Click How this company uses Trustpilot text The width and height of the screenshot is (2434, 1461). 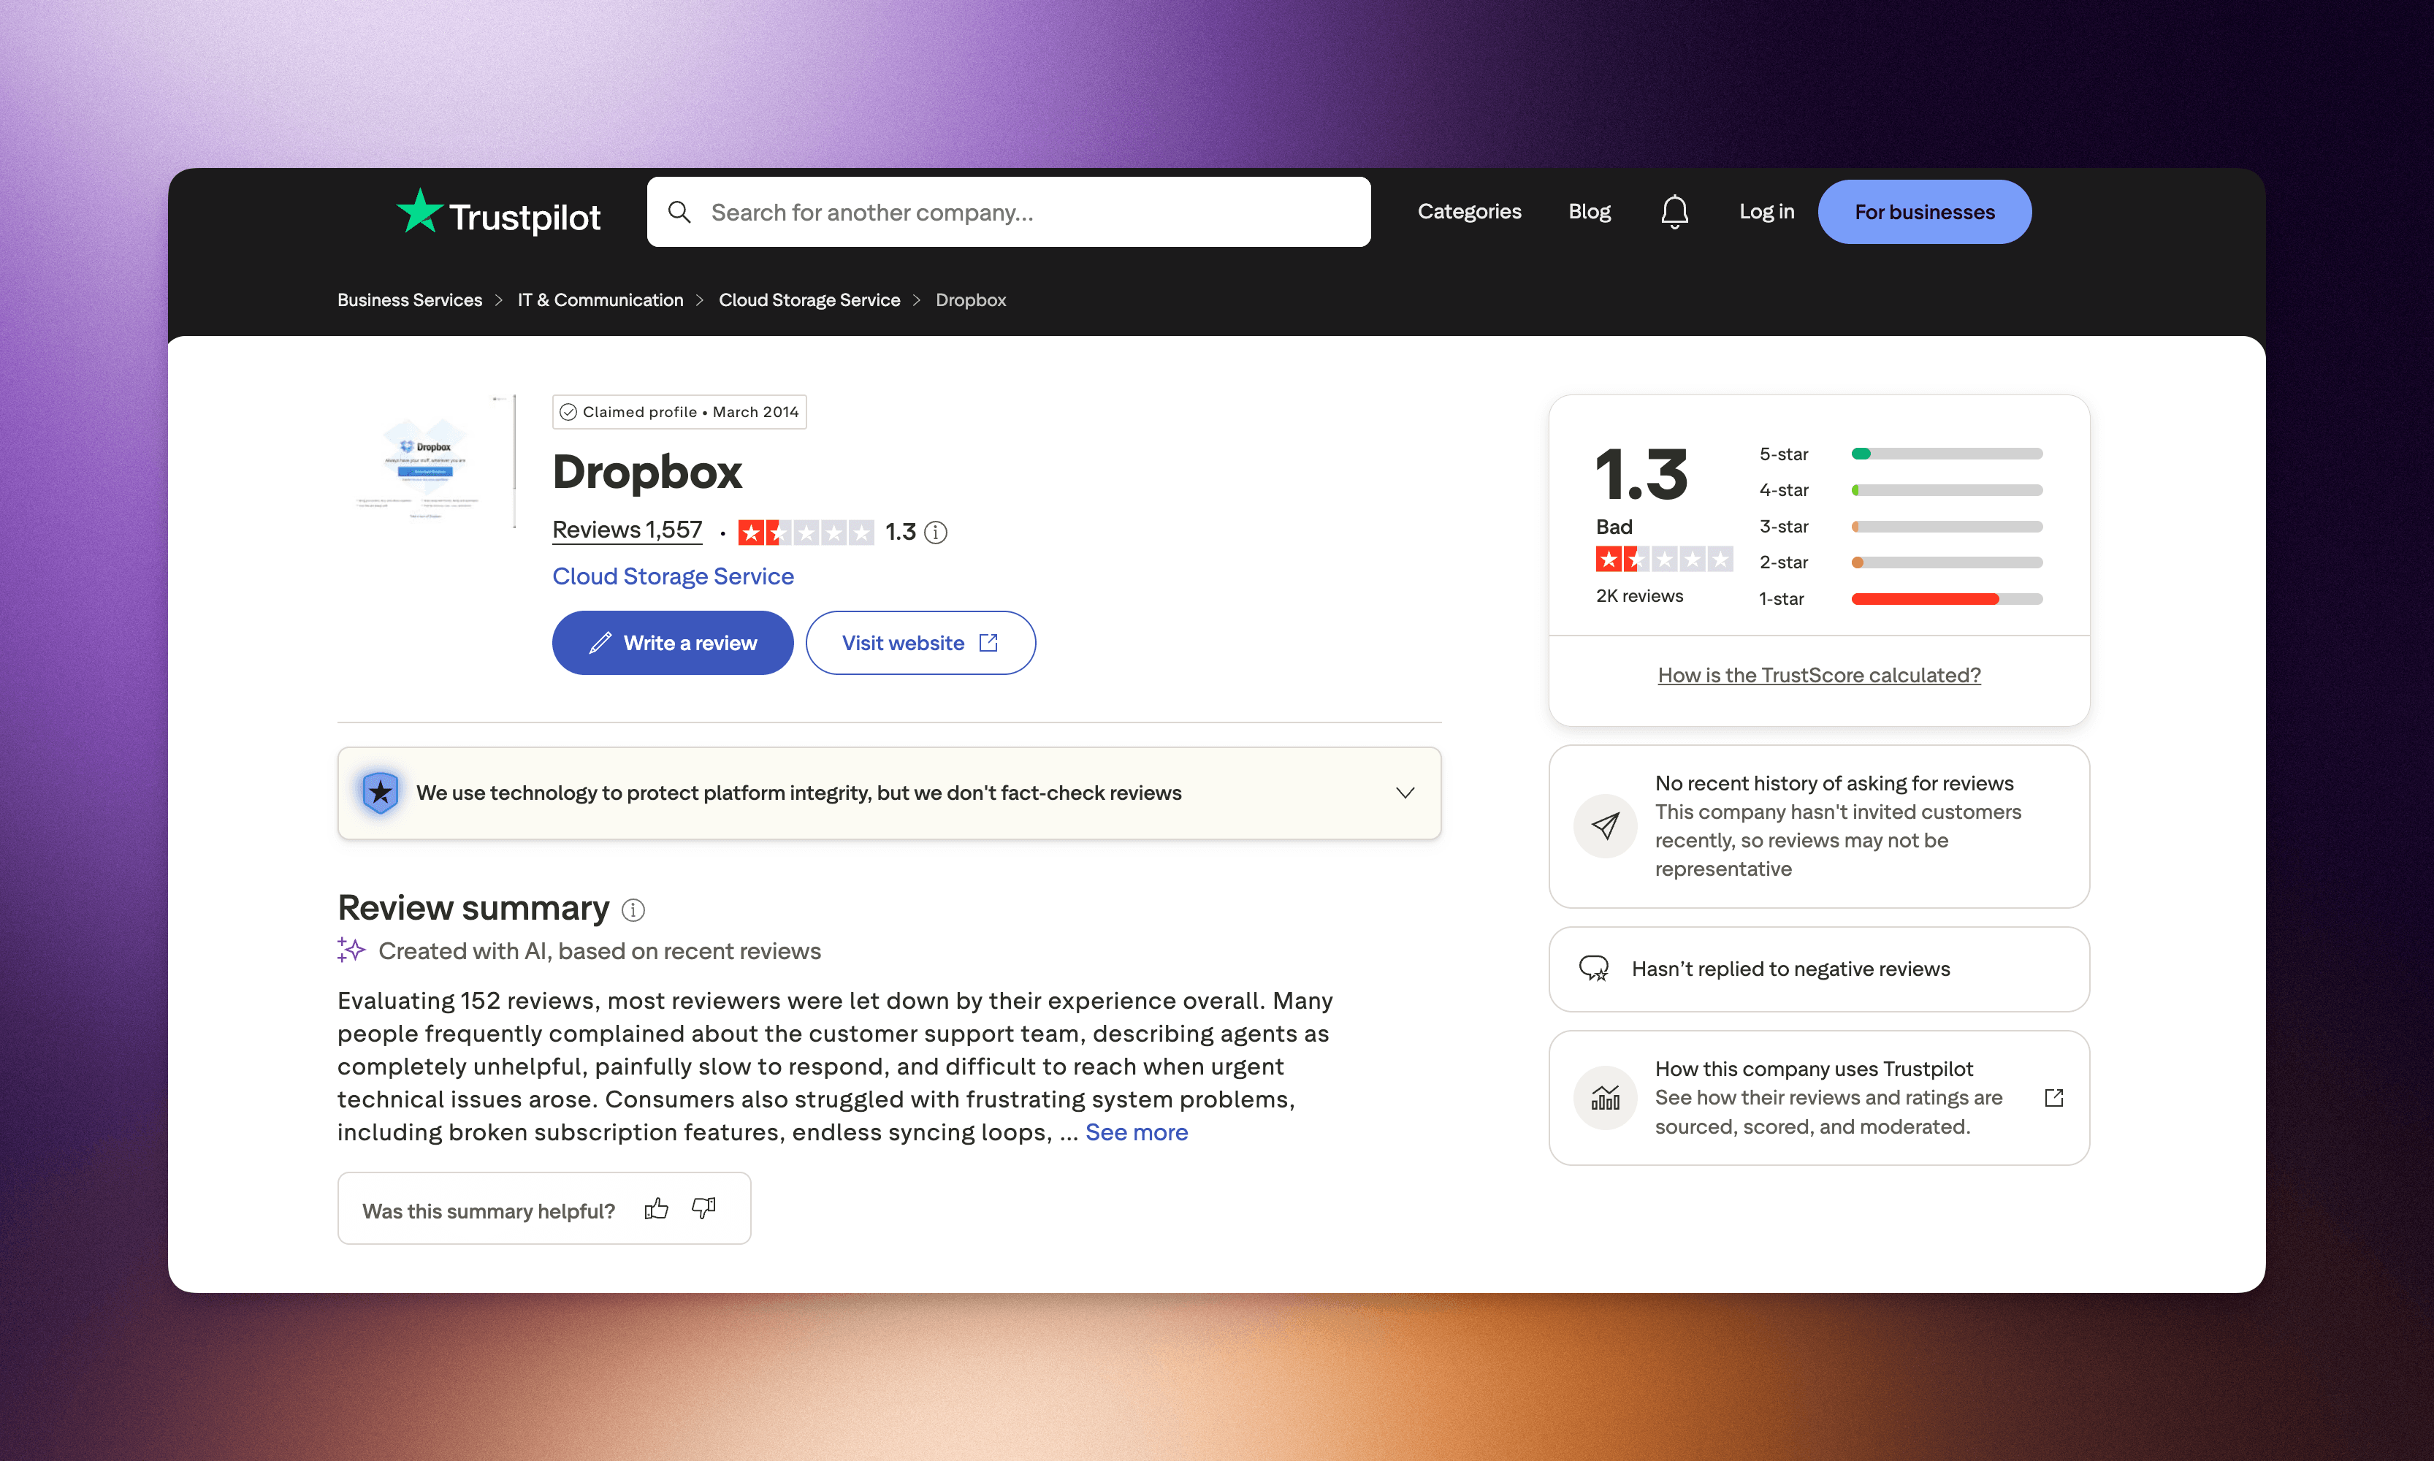click(1813, 1069)
